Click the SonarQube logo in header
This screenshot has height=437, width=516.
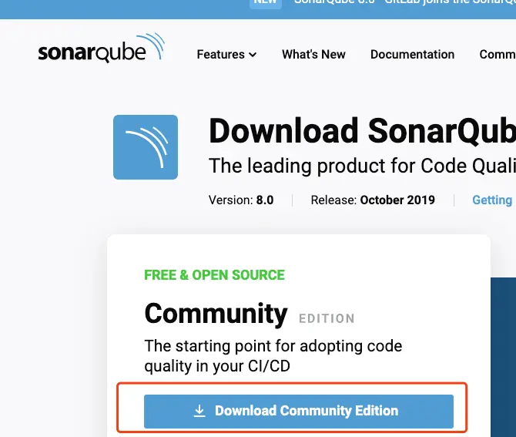coord(102,48)
